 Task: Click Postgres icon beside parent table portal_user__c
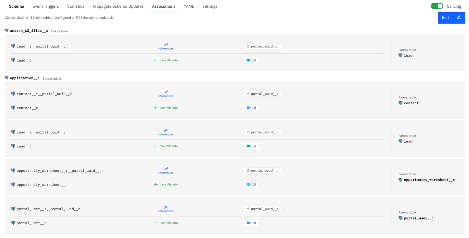tap(400, 218)
